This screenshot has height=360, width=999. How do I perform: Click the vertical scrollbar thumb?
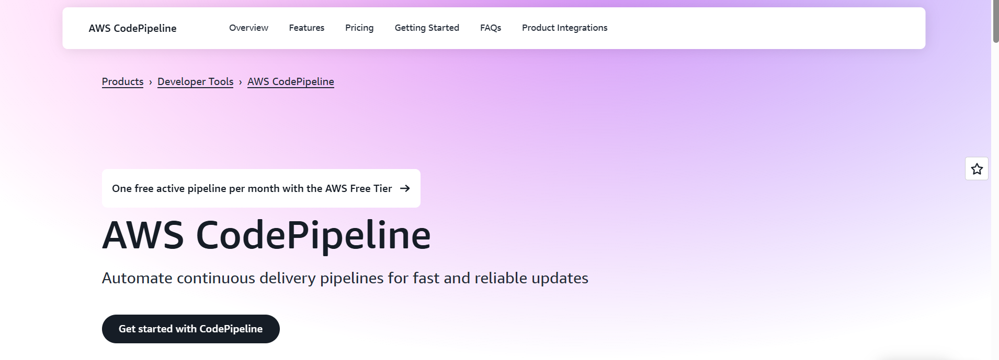tap(995, 22)
